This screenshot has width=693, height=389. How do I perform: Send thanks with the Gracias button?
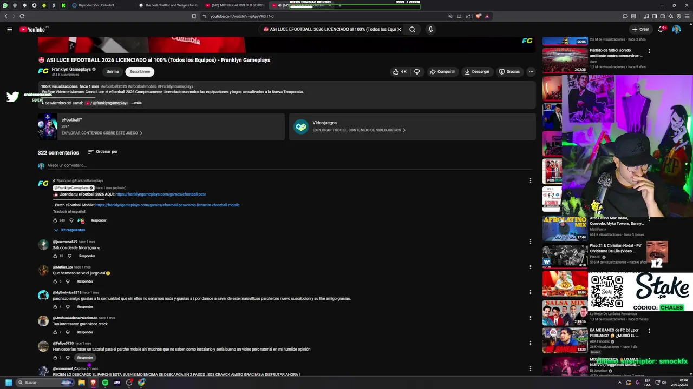pos(509,71)
